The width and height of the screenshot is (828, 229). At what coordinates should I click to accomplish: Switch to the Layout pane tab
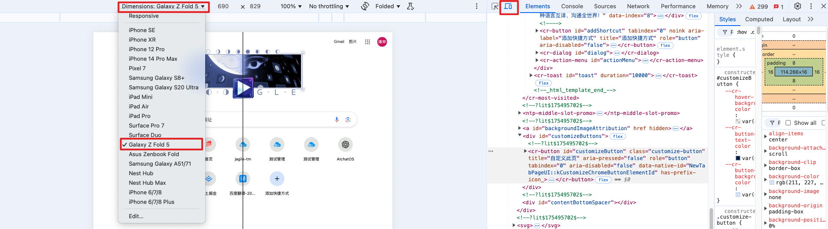point(792,19)
